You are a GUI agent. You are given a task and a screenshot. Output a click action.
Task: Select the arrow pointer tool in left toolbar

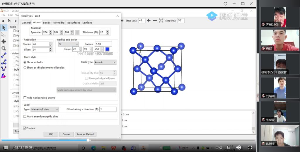coord(4,28)
